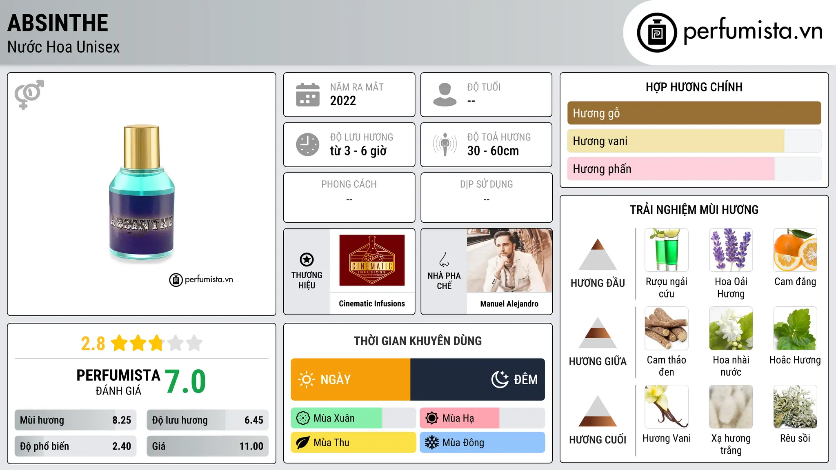Click the 2022 release year value
Screen dimensions: 836x470
pos(343,101)
